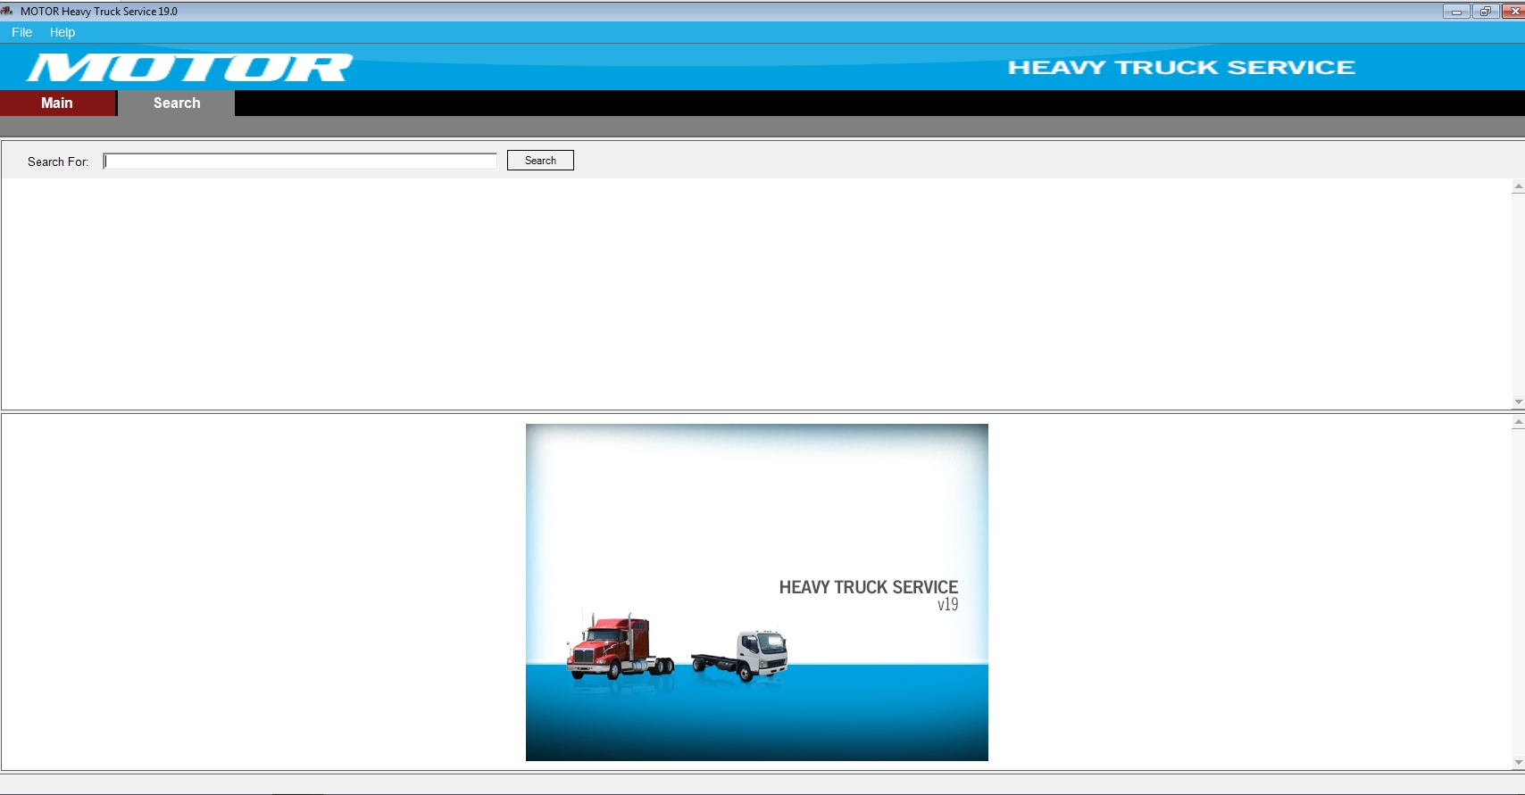Minimize the MOTOR Heavy Truck Service window

point(1456,12)
